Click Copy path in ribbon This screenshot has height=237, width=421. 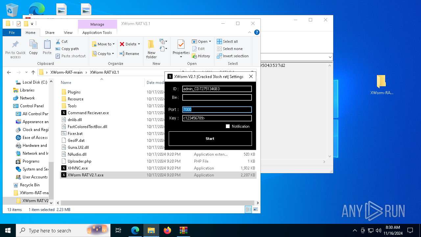[x=67, y=49]
